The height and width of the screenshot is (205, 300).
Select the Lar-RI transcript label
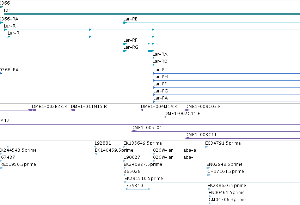pos(10,26)
